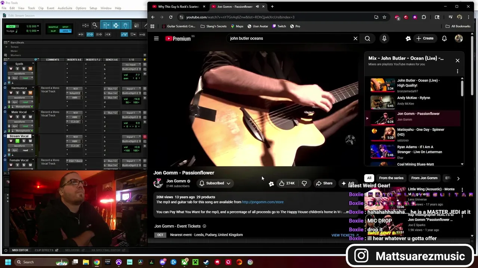
Task: Toggle mute on the Stream Vocal track
Action: [x=30, y=141]
